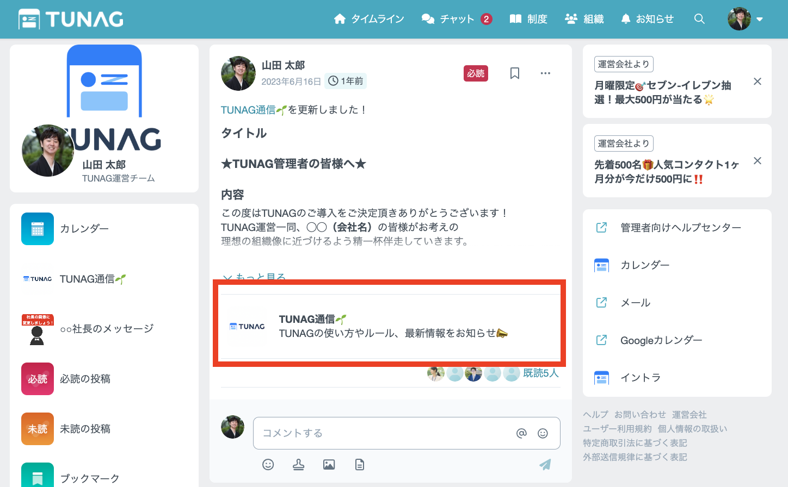Click the chat unread badge showing 2

tap(487, 19)
